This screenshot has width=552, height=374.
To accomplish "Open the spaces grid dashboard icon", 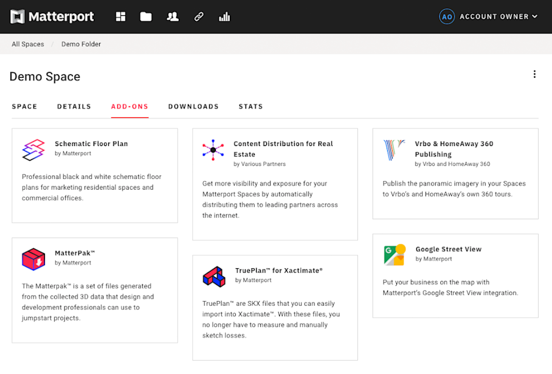I will [121, 16].
